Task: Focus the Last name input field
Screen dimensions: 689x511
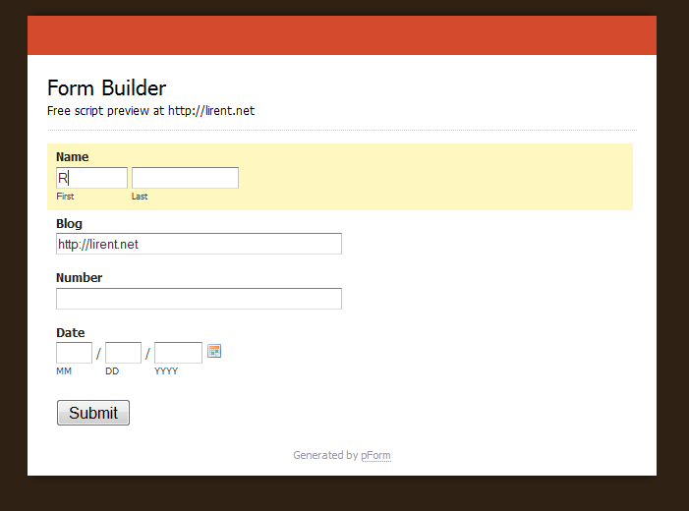Action: coord(185,178)
